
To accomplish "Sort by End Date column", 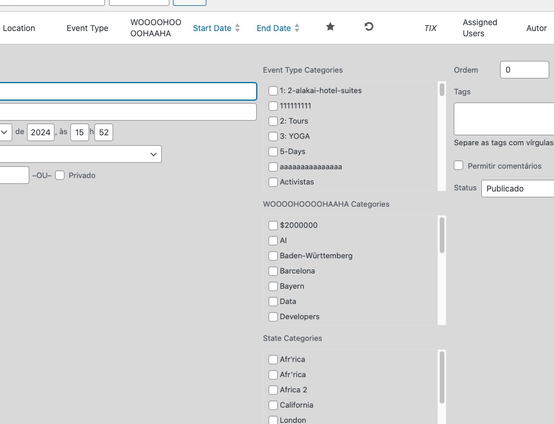I will 273,28.
